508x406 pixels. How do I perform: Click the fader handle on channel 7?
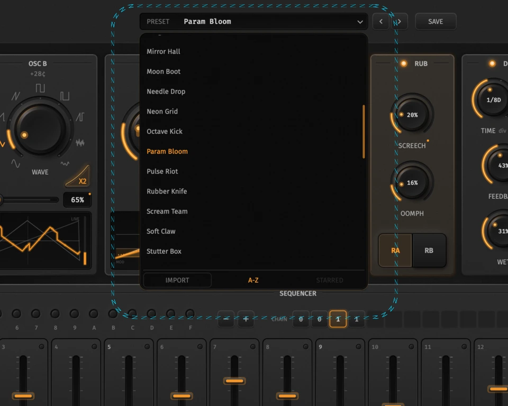pyautogui.click(x=234, y=381)
